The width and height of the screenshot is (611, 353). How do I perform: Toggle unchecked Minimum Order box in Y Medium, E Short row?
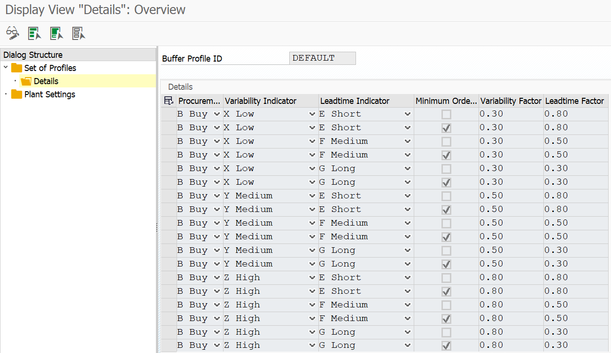[x=446, y=196]
